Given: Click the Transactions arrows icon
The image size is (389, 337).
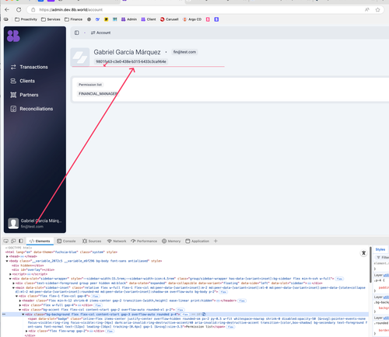Looking at the screenshot, I should coord(13,67).
